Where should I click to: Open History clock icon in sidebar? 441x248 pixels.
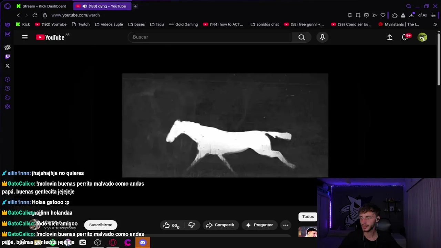click(x=8, y=89)
